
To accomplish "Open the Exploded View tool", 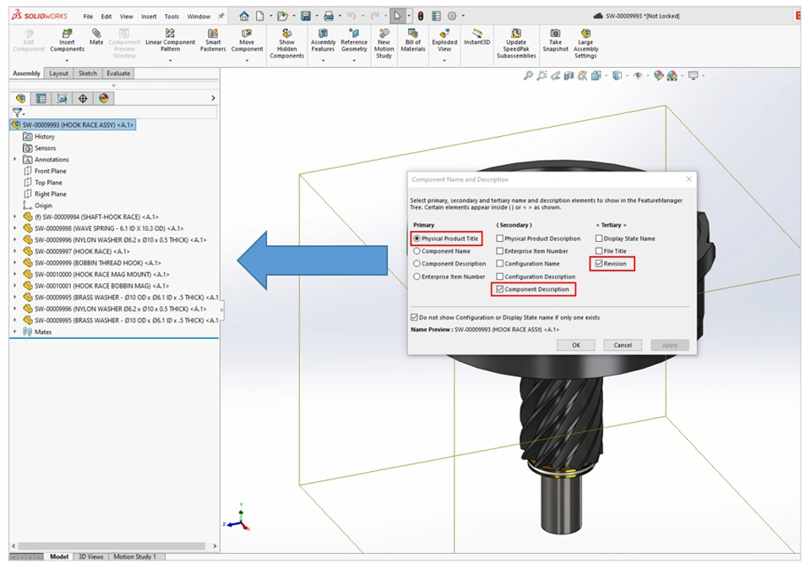I will [x=444, y=34].
